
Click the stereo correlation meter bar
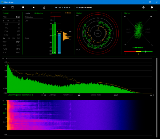tap(138, 52)
